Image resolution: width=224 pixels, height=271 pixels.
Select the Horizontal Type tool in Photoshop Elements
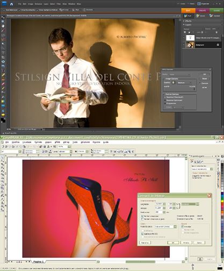pyautogui.click(x=3, y=53)
